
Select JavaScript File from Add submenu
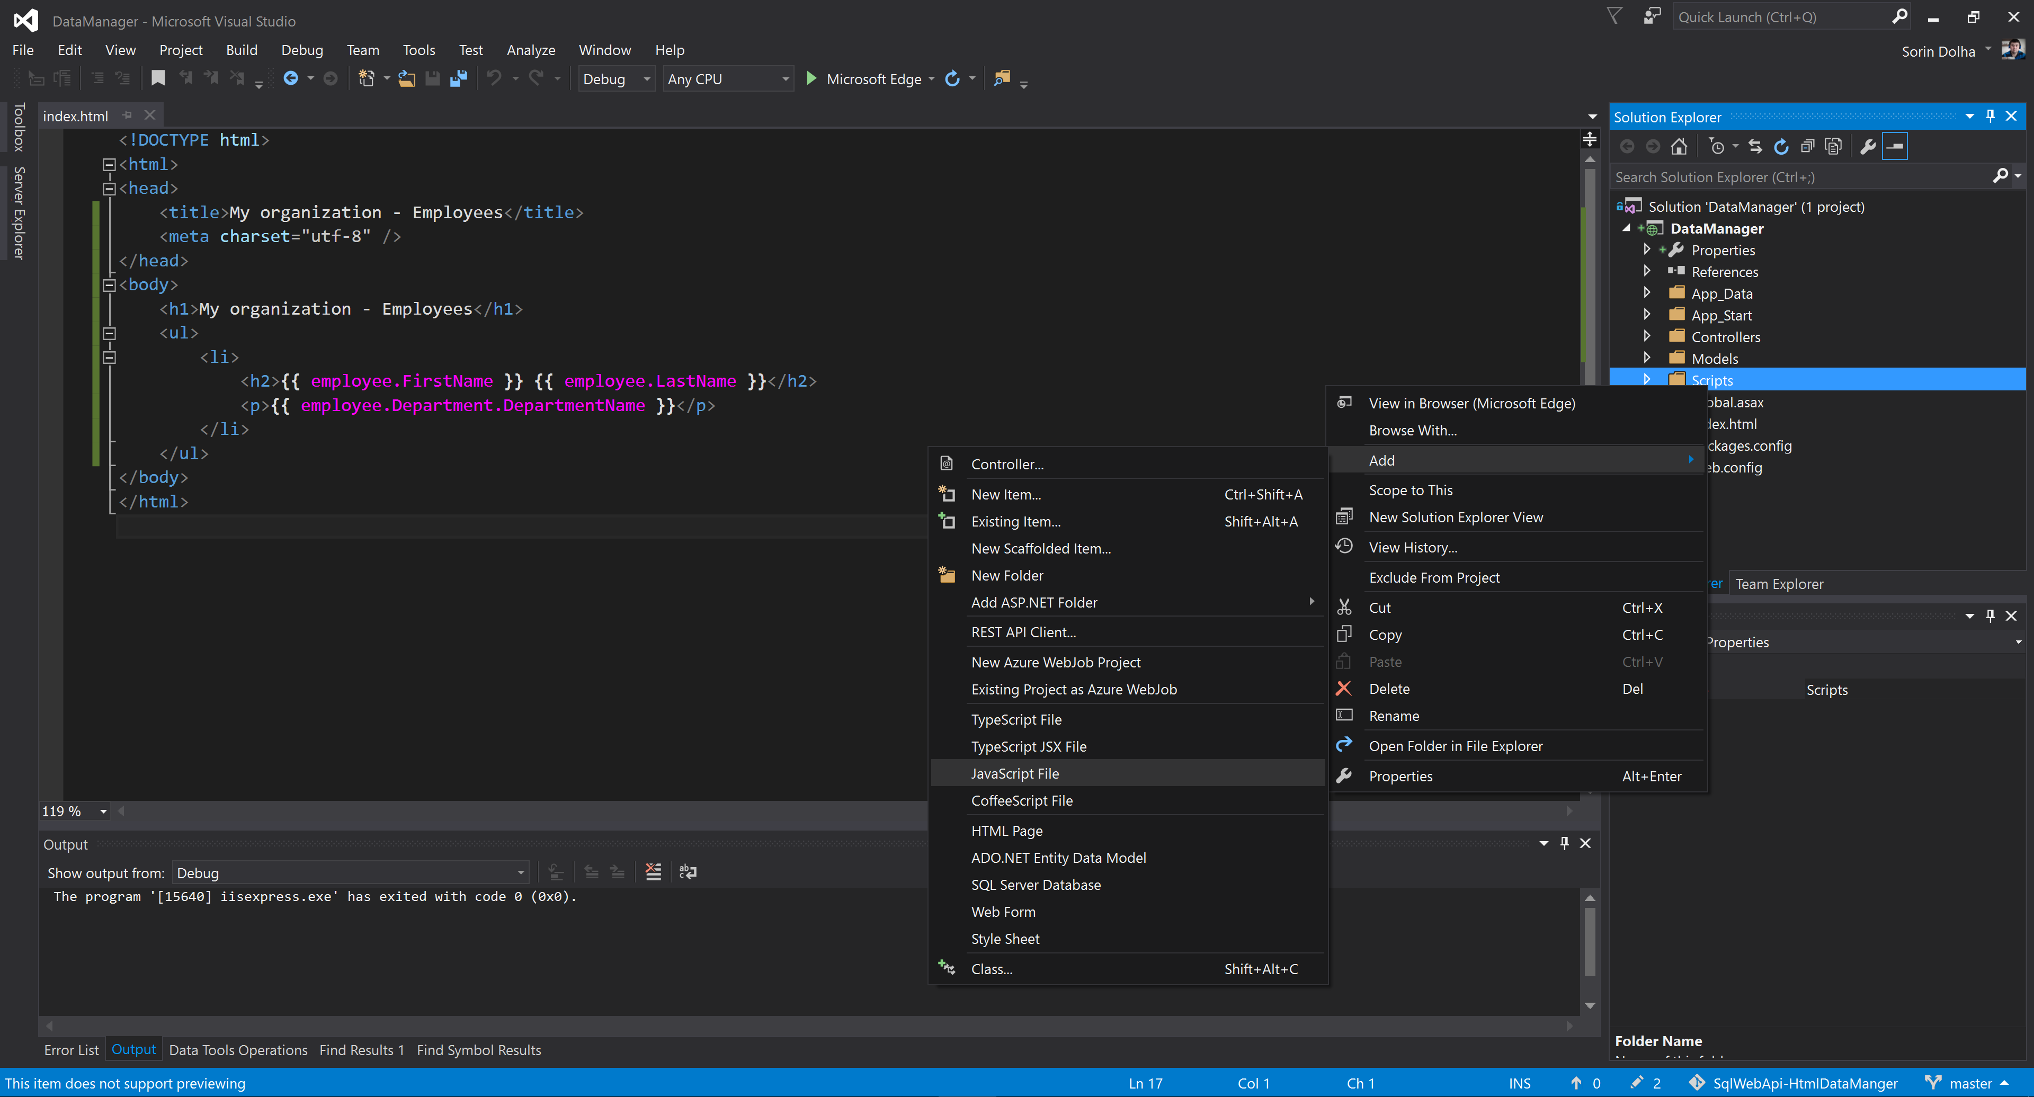(1015, 773)
